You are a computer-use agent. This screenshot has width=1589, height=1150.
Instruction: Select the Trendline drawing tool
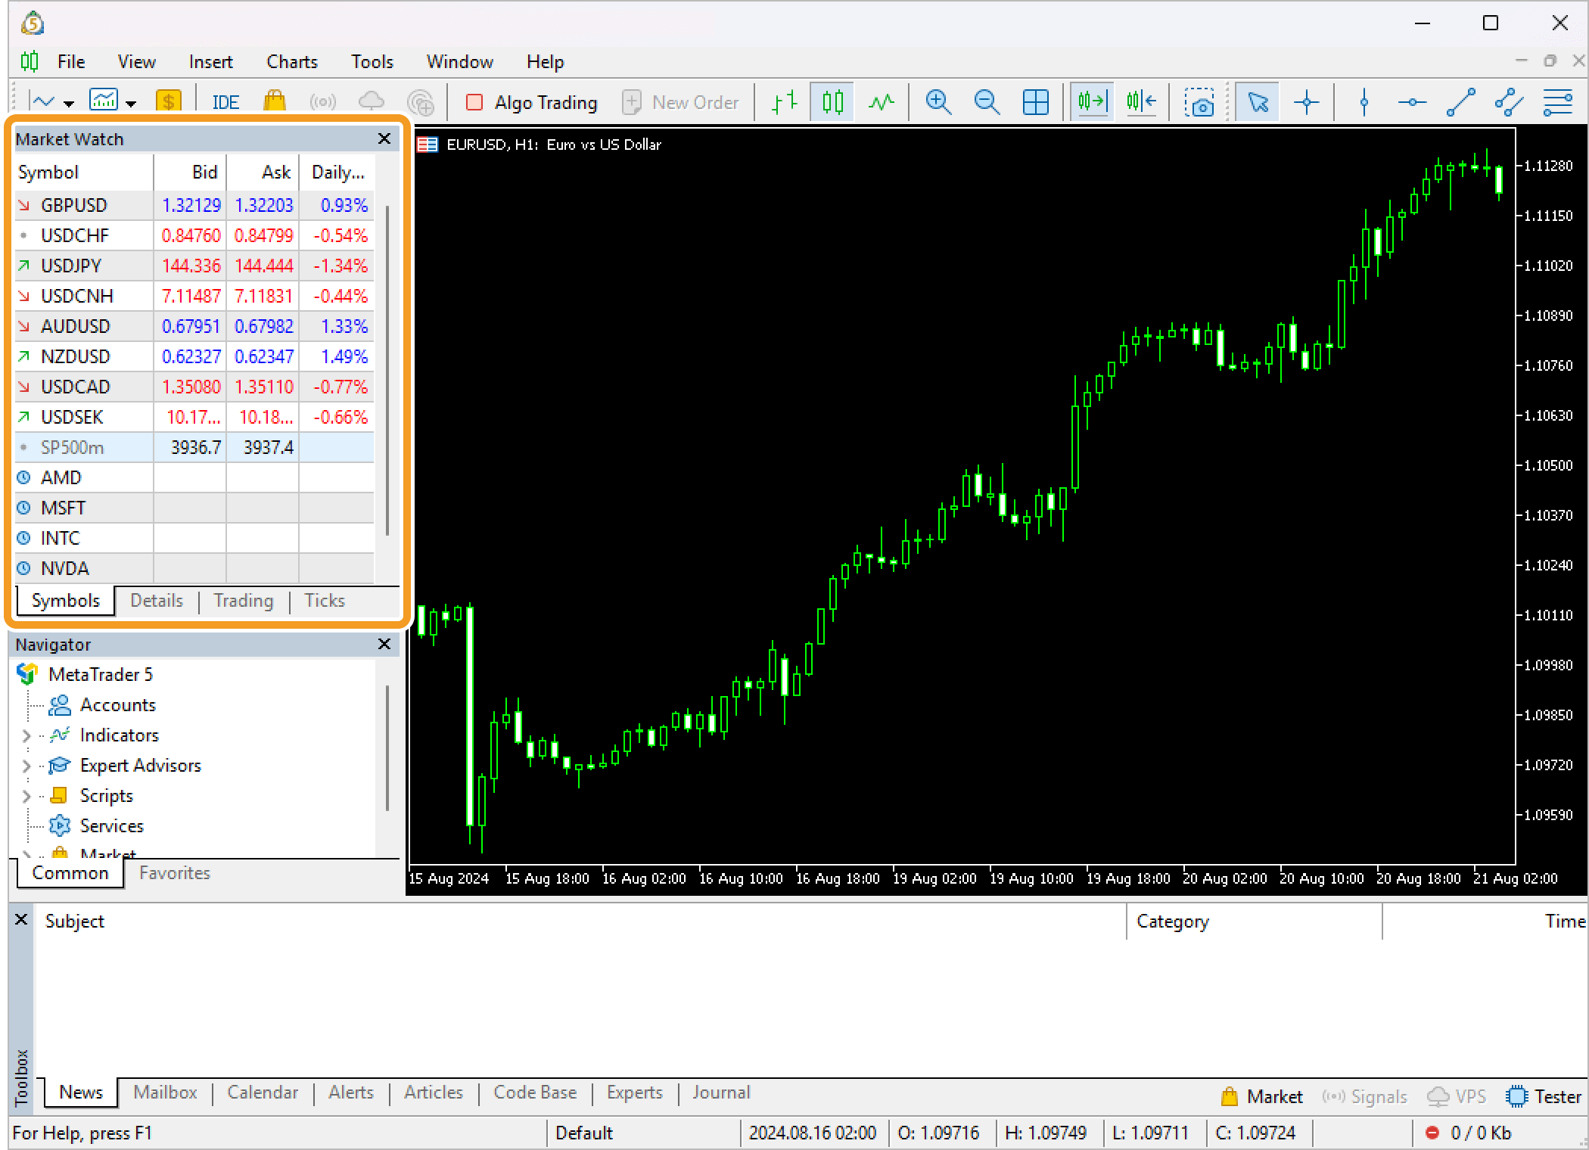pyautogui.click(x=1461, y=101)
